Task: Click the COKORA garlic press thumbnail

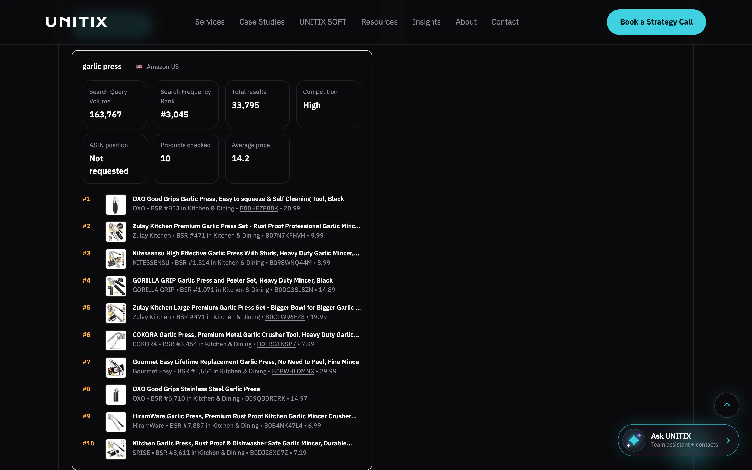Action: (x=116, y=340)
